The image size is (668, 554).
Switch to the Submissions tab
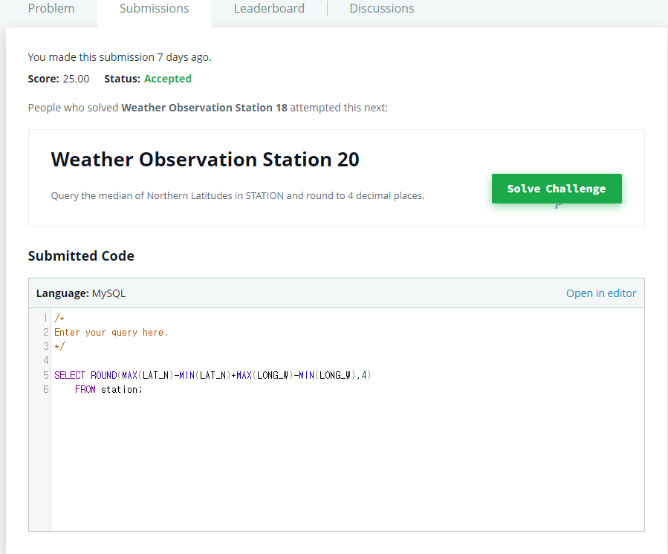tap(154, 8)
